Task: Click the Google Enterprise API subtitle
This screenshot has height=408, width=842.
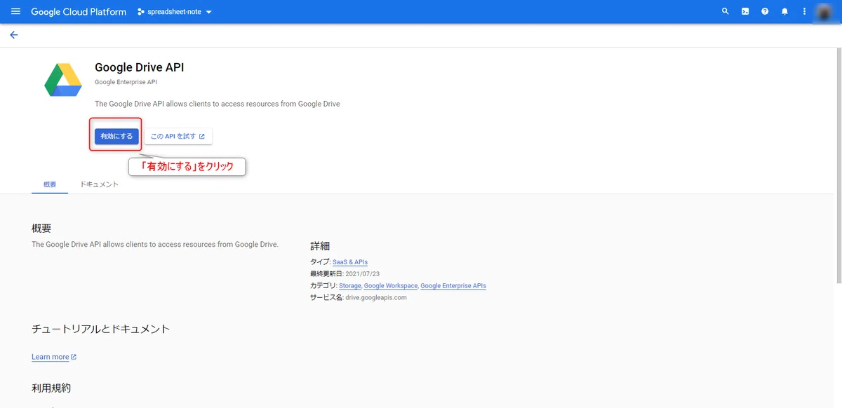Action: click(126, 82)
